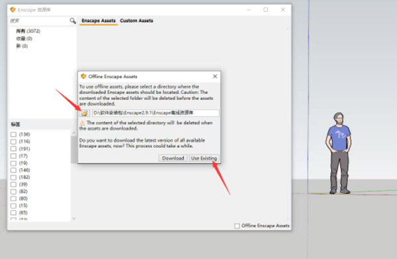Click the Download button
The height and width of the screenshot is (259, 397).
(173, 158)
